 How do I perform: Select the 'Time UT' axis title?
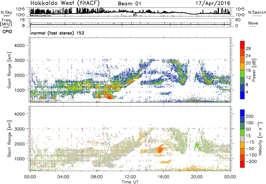(x=130, y=182)
